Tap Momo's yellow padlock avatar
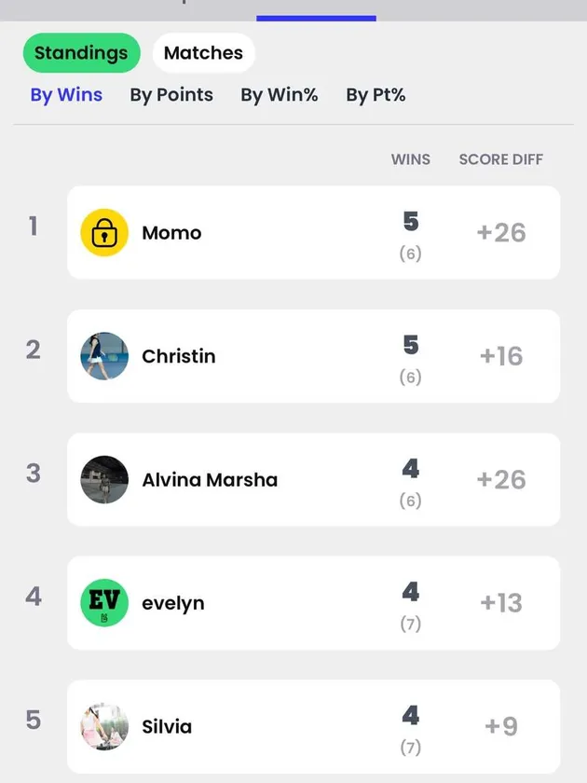 104,233
